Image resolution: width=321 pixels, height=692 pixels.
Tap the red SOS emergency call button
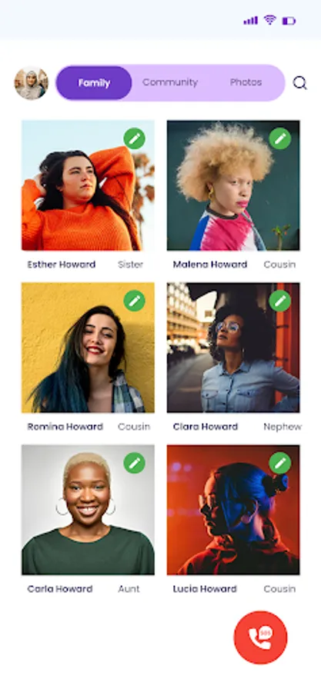tap(260, 637)
